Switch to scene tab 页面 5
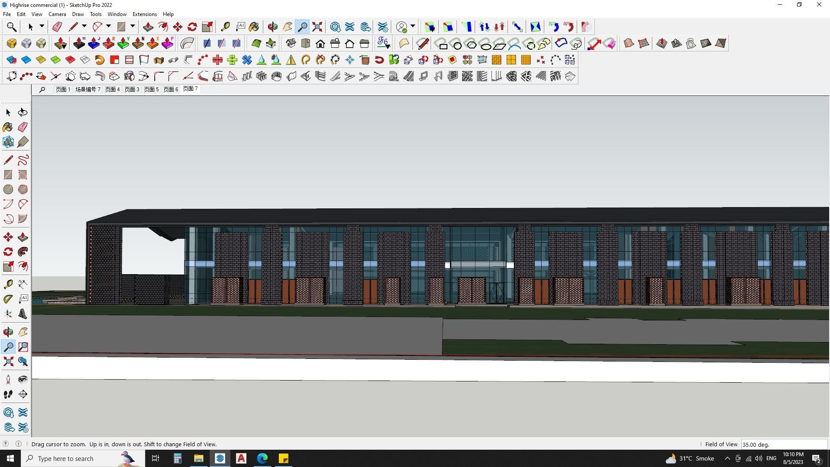Screen dimensions: 830x467 [151, 90]
